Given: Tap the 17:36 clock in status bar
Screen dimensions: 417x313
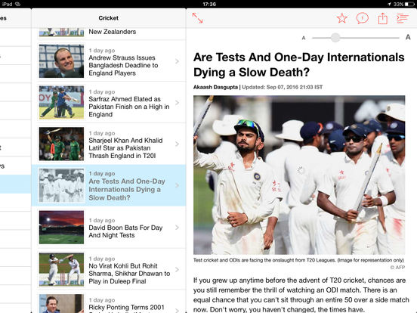Looking at the screenshot, I should [x=209, y=5].
